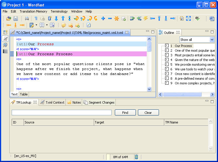Click the blue four-arrows expand icon
Screen dimensions: 218x162
pyautogui.click(x=188, y=18)
